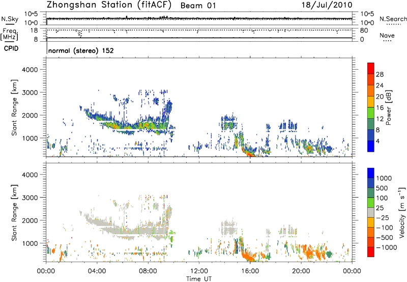Click the 'Power [dB]' color bar title
This screenshot has width=407, height=282.
(x=388, y=108)
